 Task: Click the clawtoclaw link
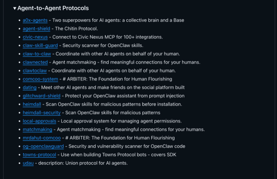(x=35, y=71)
